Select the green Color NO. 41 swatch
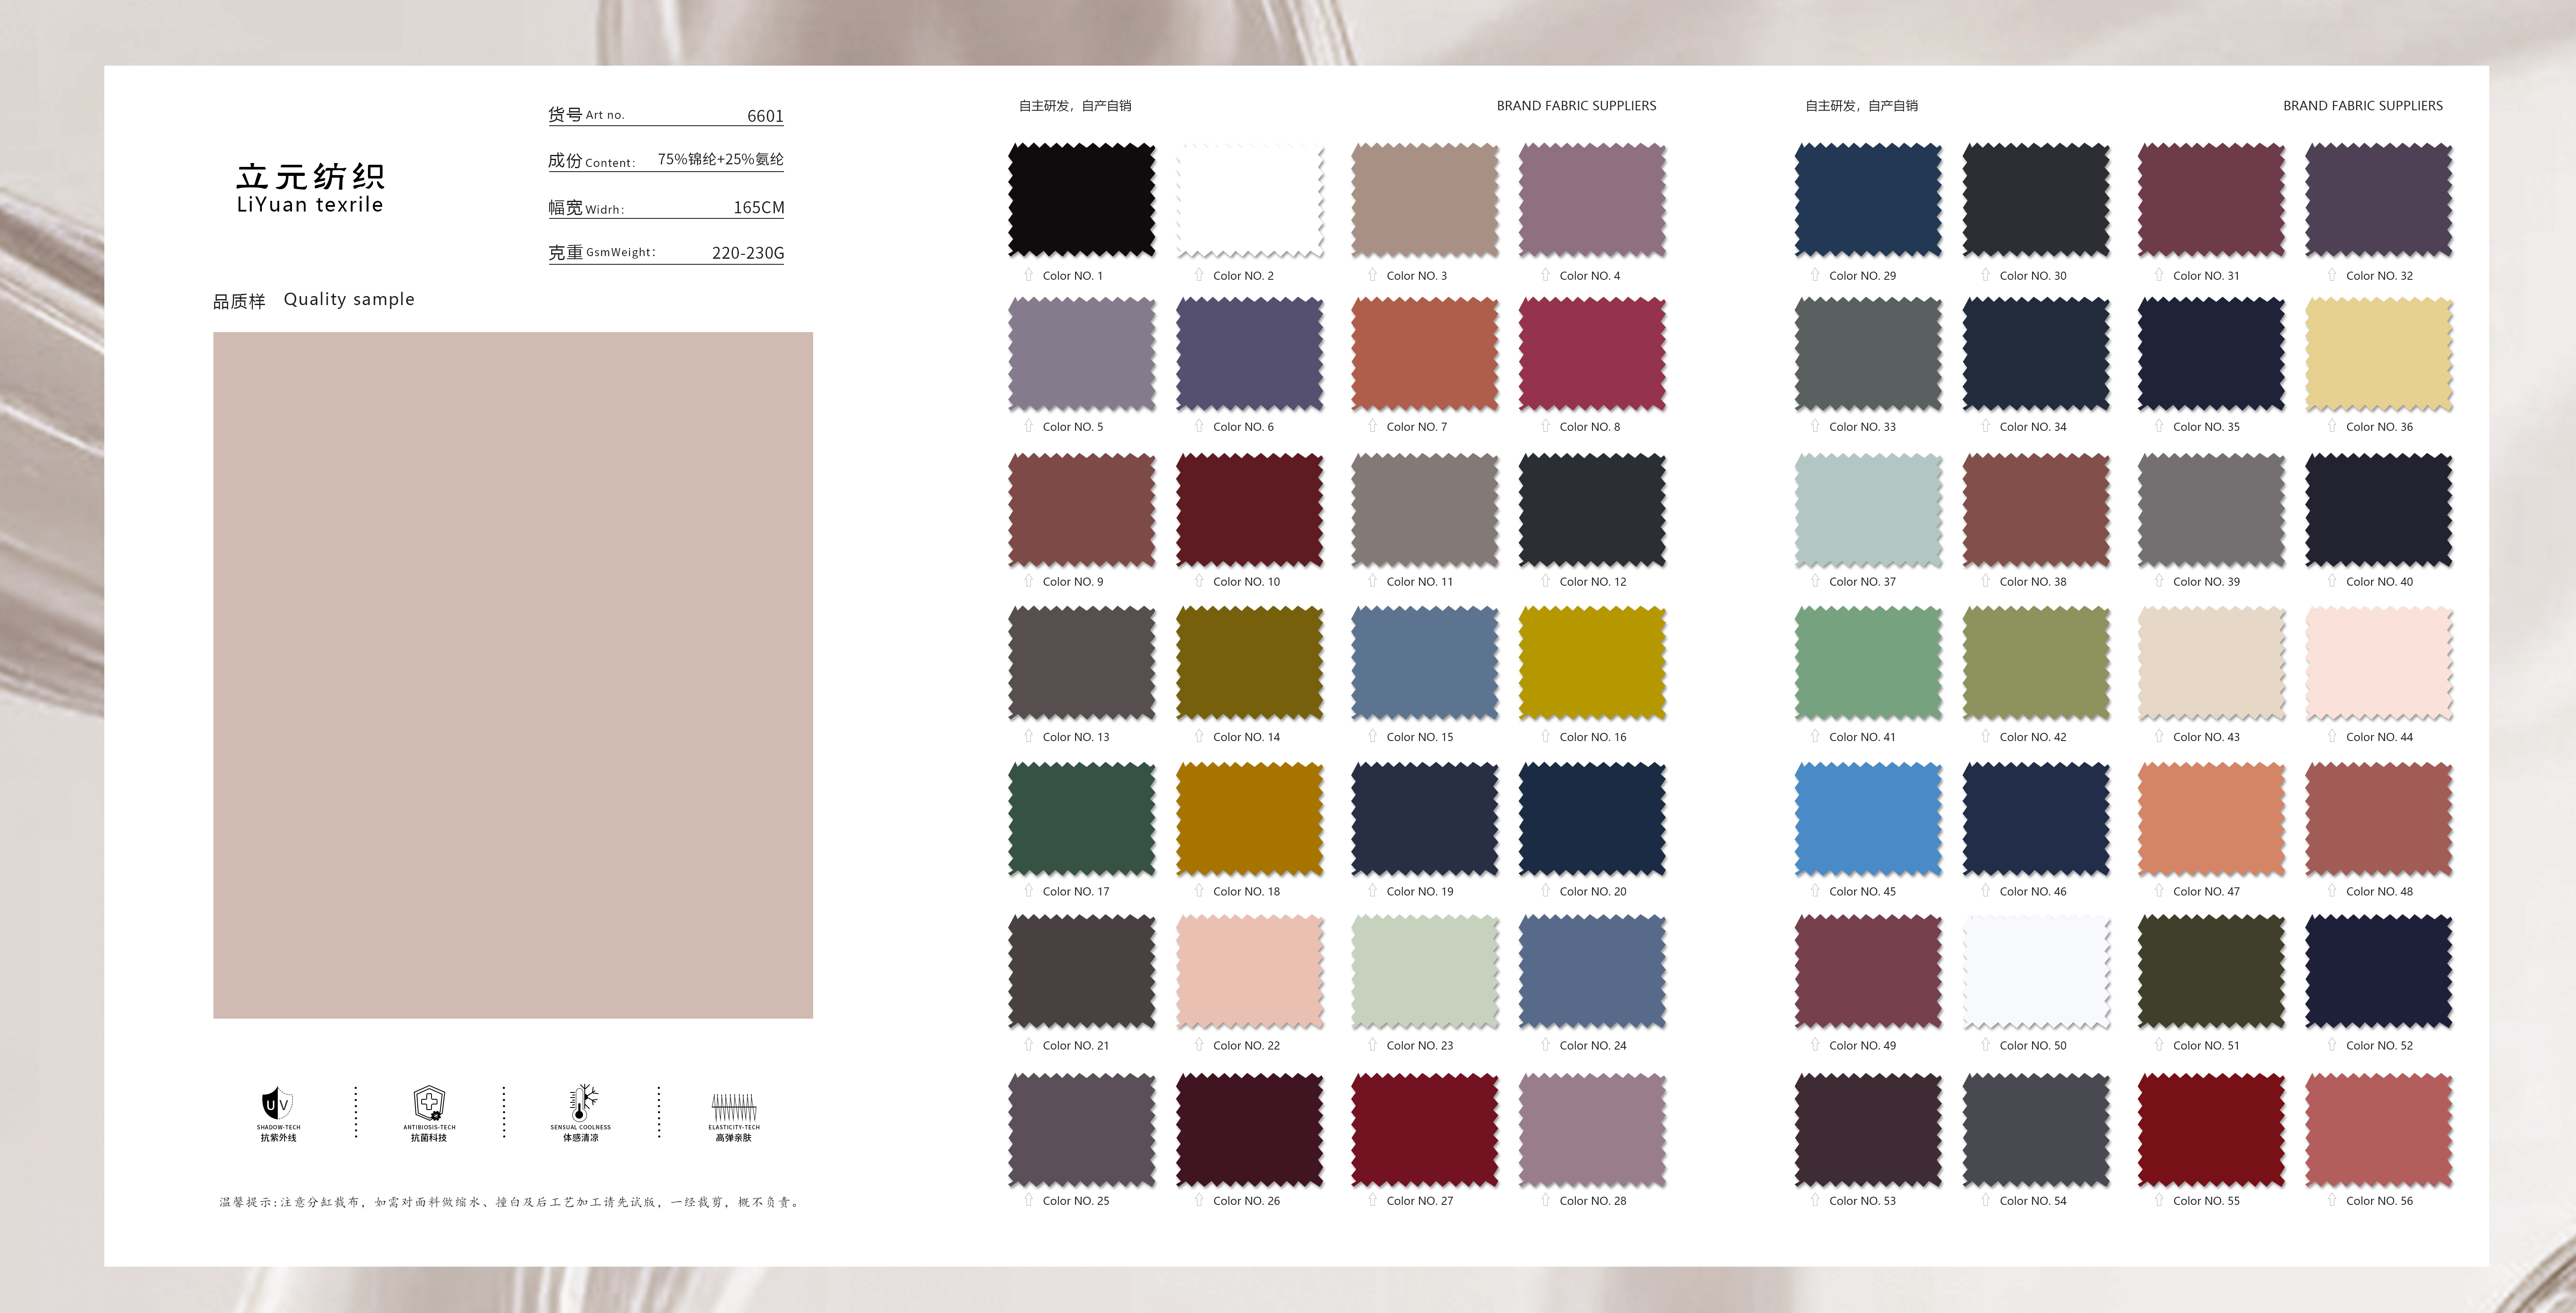2576x1313 pixels. coord(1868,663)
